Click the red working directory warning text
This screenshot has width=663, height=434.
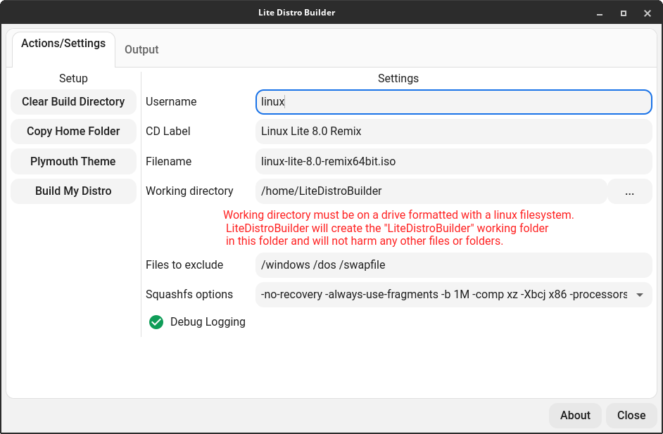(x=398, y=228)
